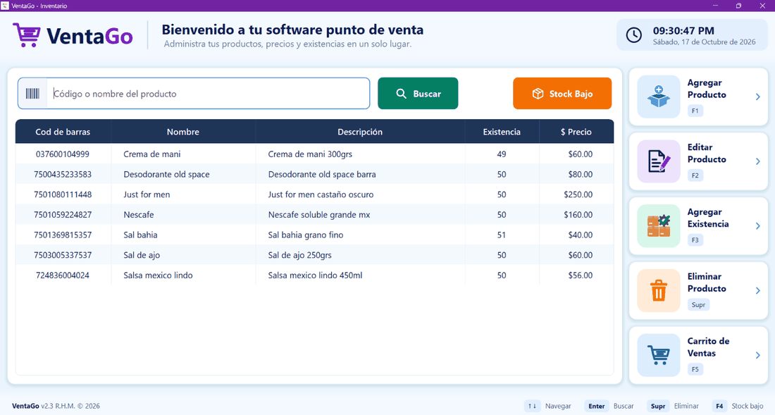This screenshot has height=415, width=775.
Task: Select Salsa mexico lindo name cell
Action: [183, 275]
